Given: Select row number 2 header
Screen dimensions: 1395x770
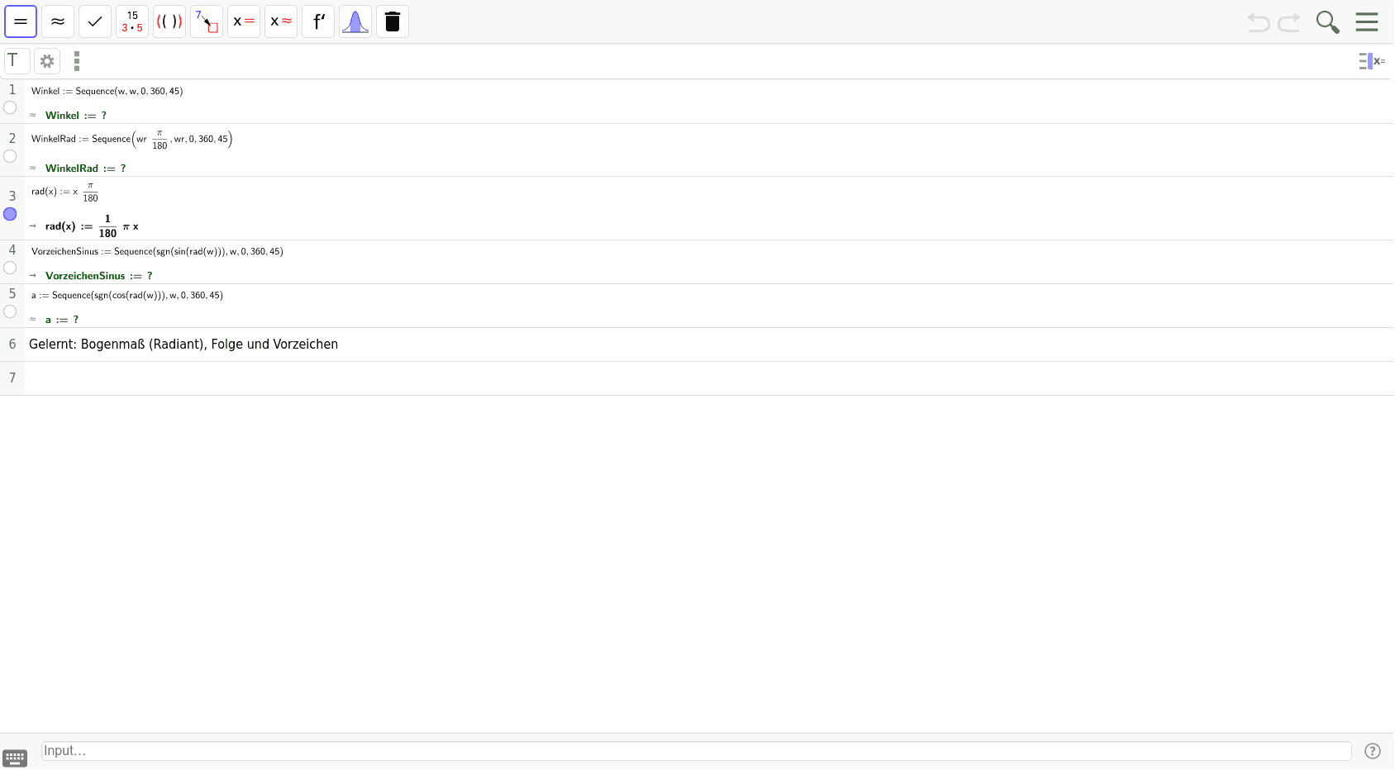Looking at the screenshot, I should click(12, 138).
